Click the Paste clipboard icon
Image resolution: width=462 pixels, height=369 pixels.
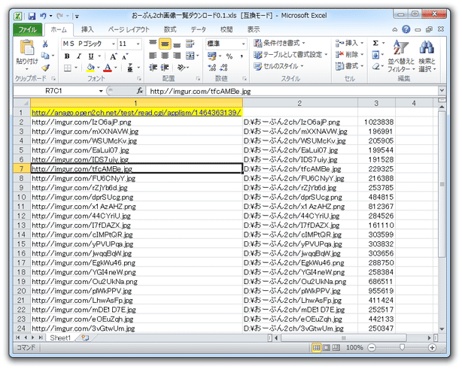pos(27,47)
